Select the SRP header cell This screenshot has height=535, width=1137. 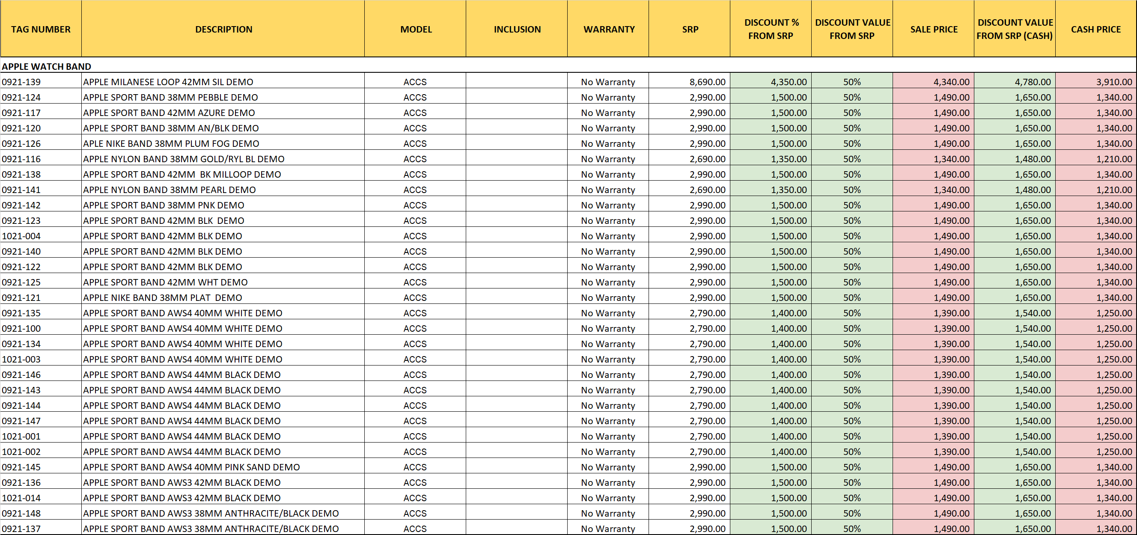pos(690,29)
